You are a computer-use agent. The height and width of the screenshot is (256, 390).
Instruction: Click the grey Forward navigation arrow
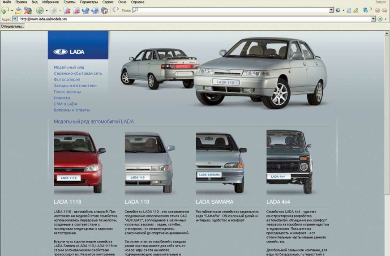click(x=53, y=10)
